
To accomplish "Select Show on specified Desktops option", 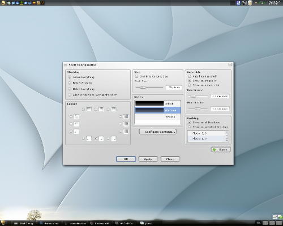I will click(190, 127).
